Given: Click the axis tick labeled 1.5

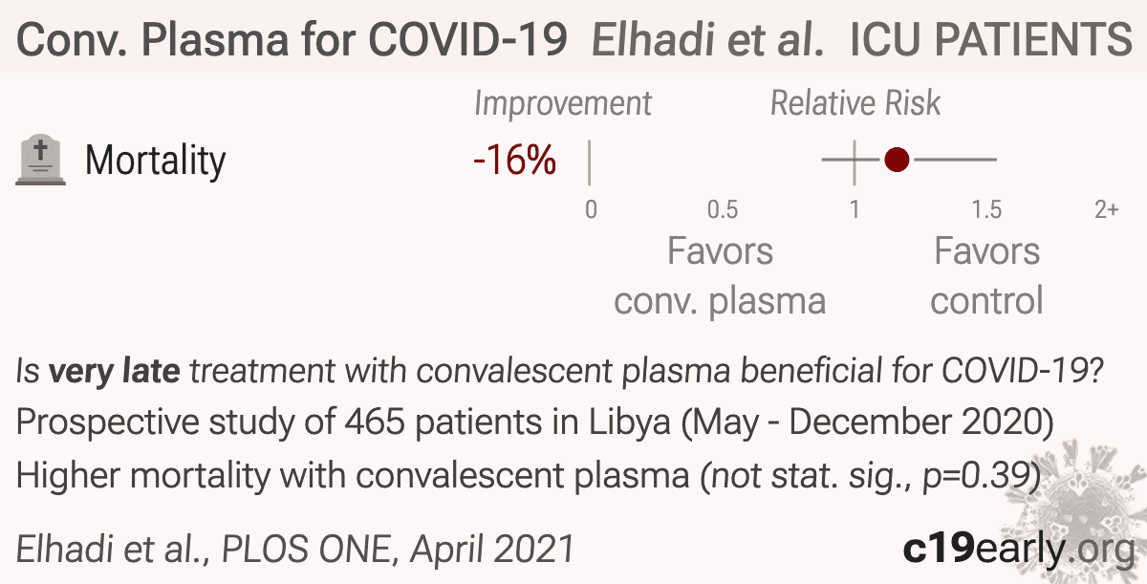Looking at the screenshot, I should click(x=986, y=209).
